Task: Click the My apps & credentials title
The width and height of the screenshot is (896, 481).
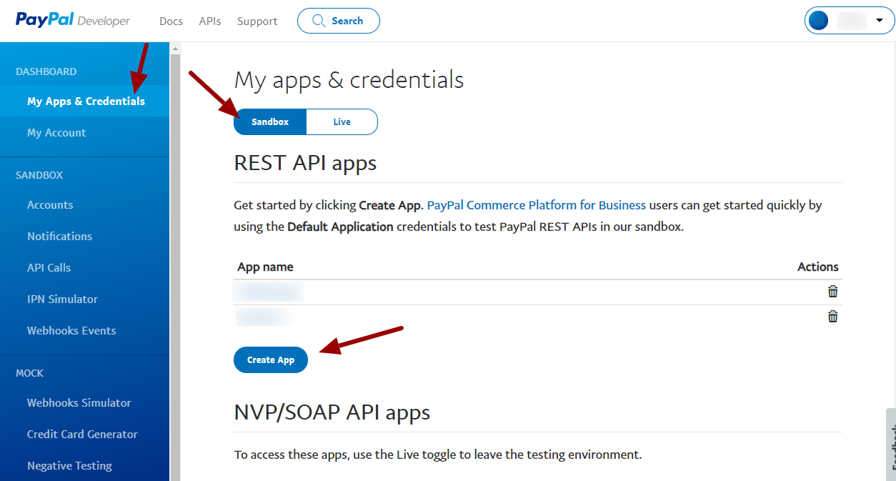Action: [x=349, y=79]
